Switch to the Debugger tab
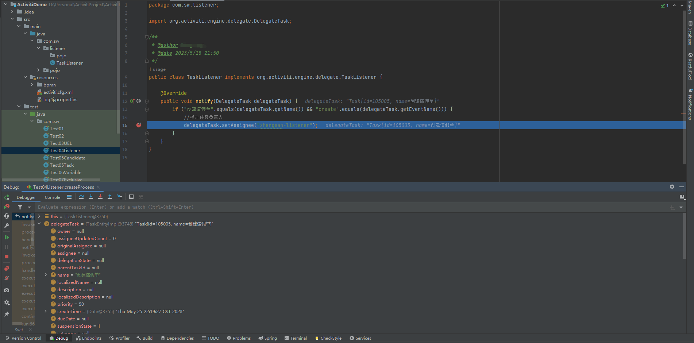The width and height of the screenshot is (694, 343). [x=26, y=197]
